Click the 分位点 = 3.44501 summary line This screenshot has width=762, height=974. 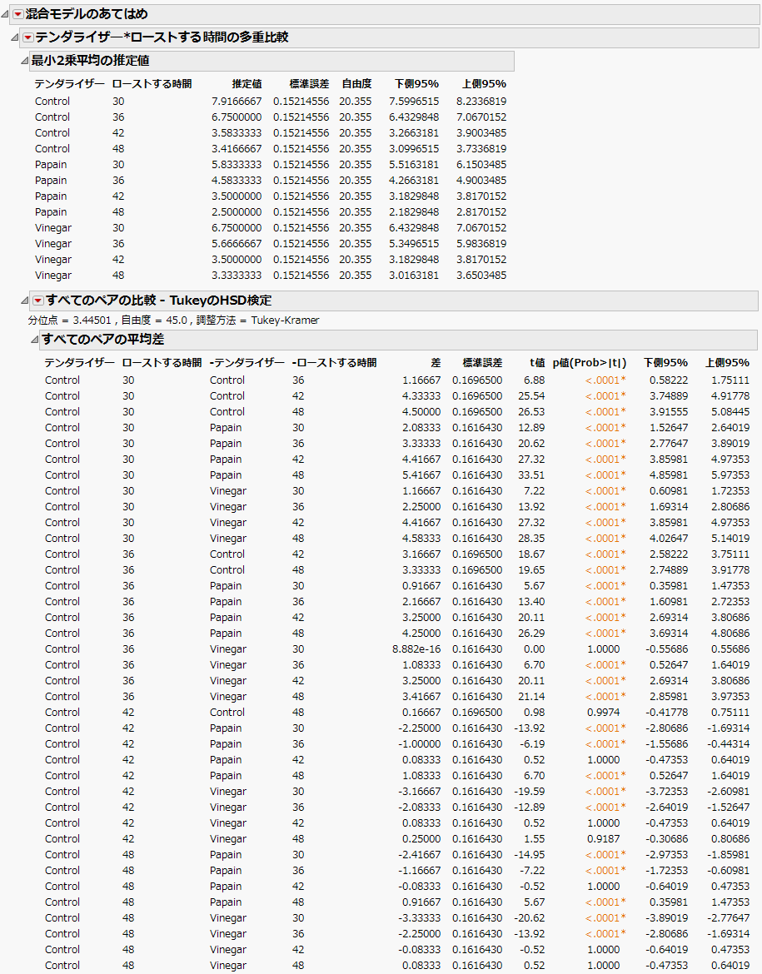tap(173, 321)
